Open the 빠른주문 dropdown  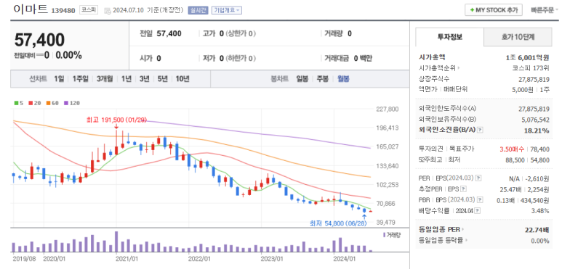[x=545, y=10]
